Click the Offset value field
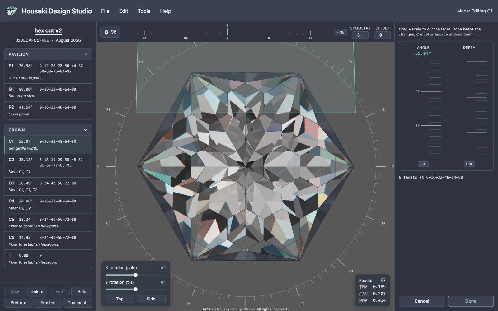This screenshot has width=498, height=311. [382, 35]
